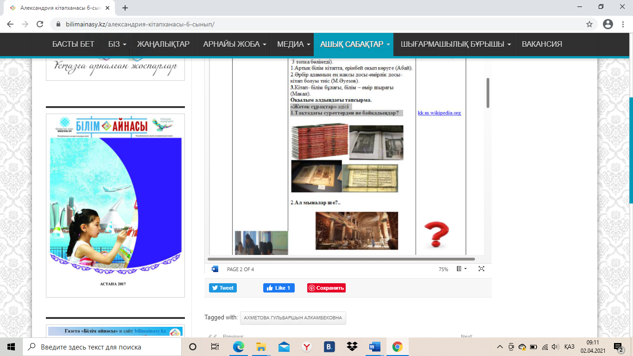Screen dimensions: 633x356
Task: Open the Wi-Fi network tray icon
Action: (x=545, y=347)
